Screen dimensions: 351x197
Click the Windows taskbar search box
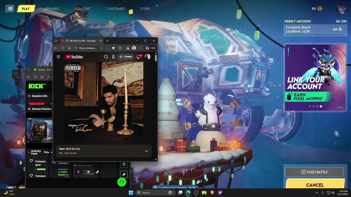coord(155,193)
